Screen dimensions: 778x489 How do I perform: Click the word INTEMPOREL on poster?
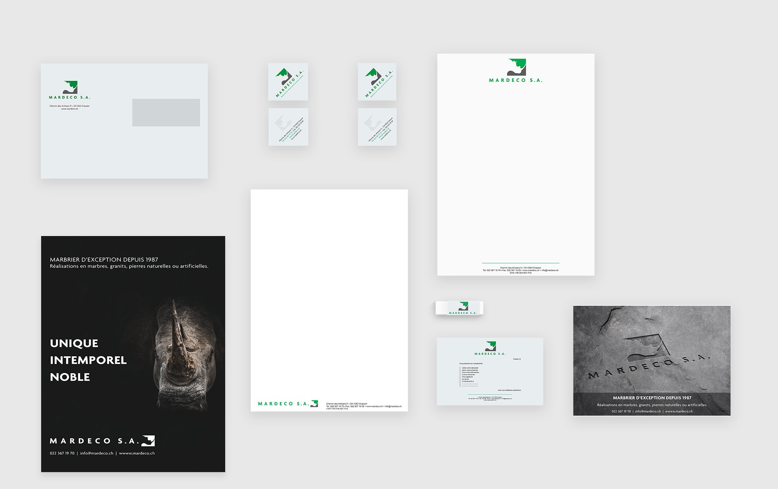click(88, 360)
